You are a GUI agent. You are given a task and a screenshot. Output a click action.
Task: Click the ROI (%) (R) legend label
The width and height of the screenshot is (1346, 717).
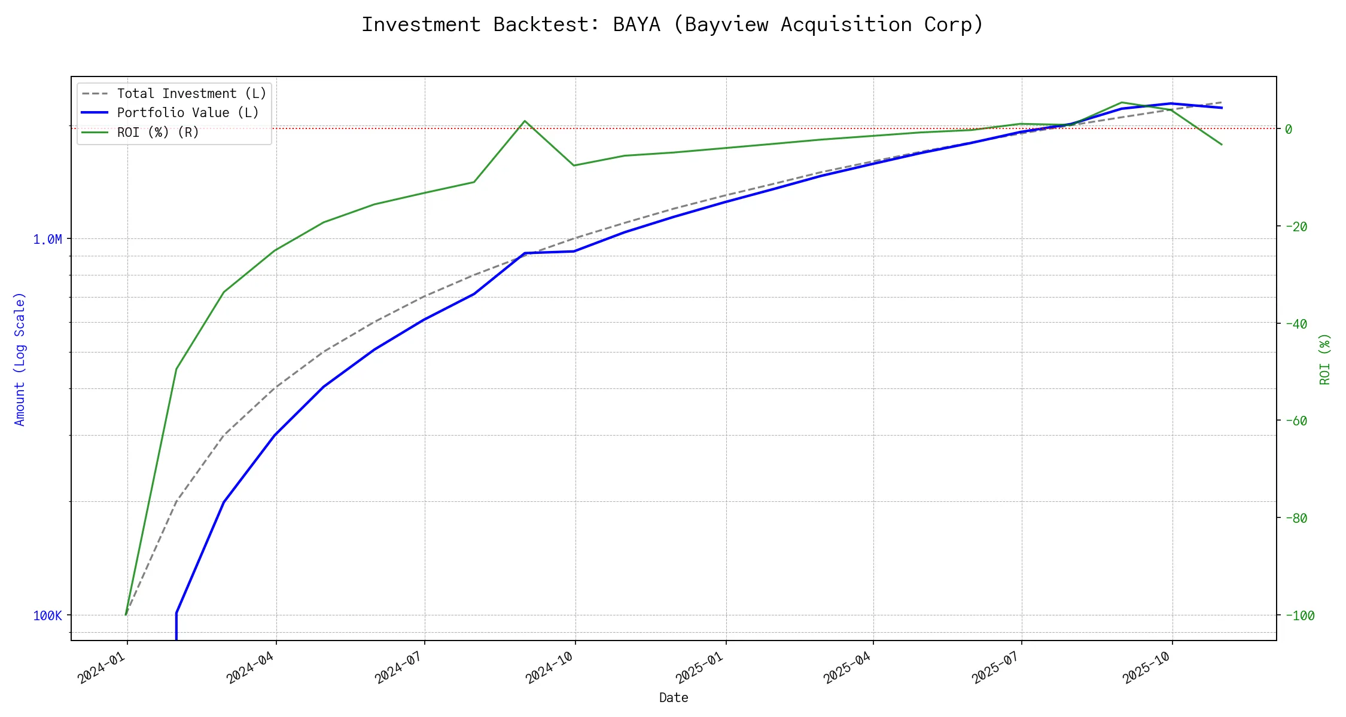pos(158,132)
